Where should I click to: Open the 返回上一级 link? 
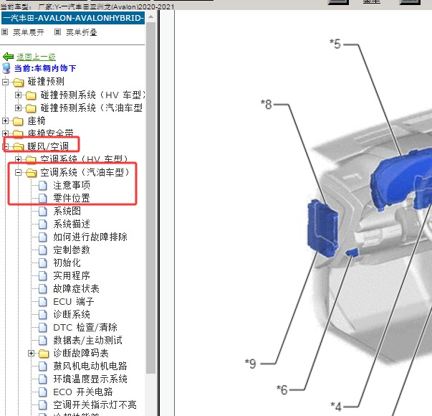(36, 57)
